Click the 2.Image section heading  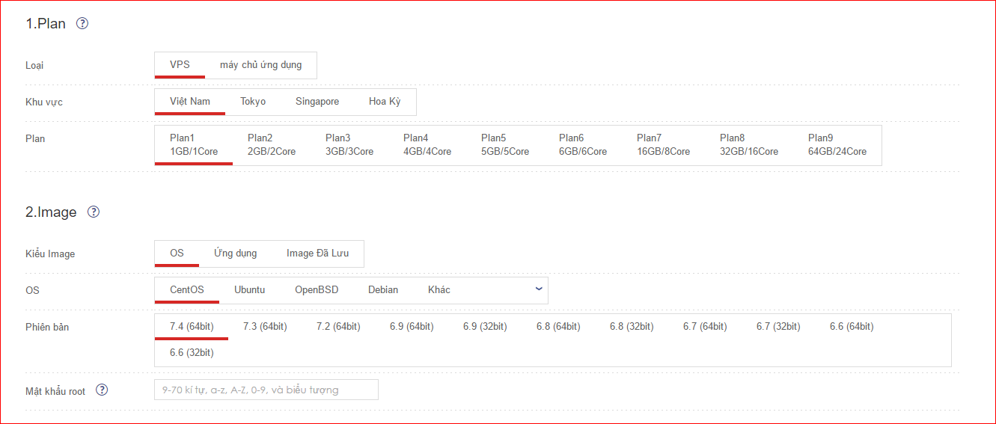(x=51, y=212)
